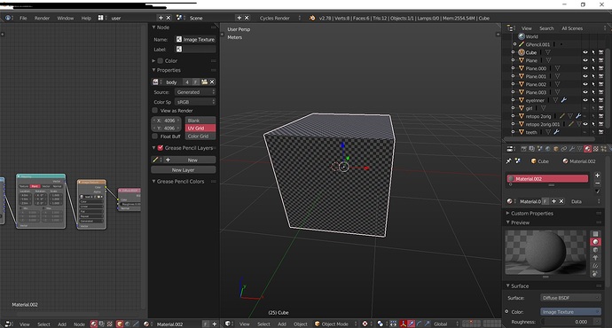Toggle the Color panel checkbox

tap(161, 61)
